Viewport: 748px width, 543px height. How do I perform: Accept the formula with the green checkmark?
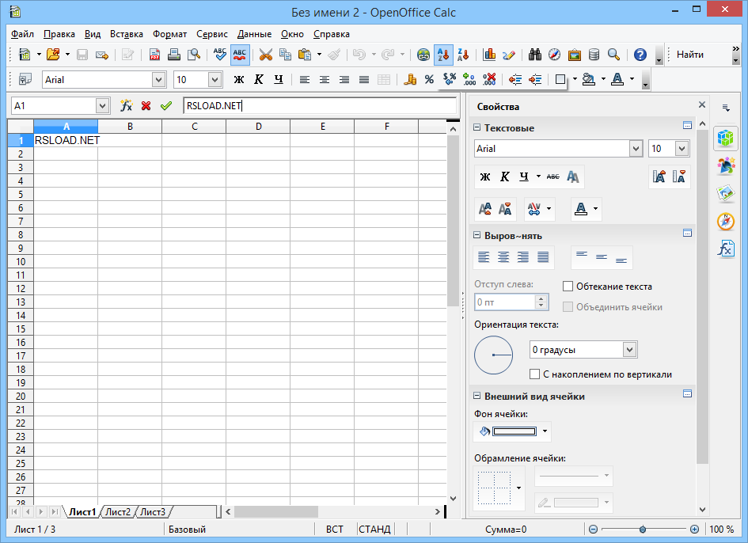pyautogui.click(x=165, y=105)
